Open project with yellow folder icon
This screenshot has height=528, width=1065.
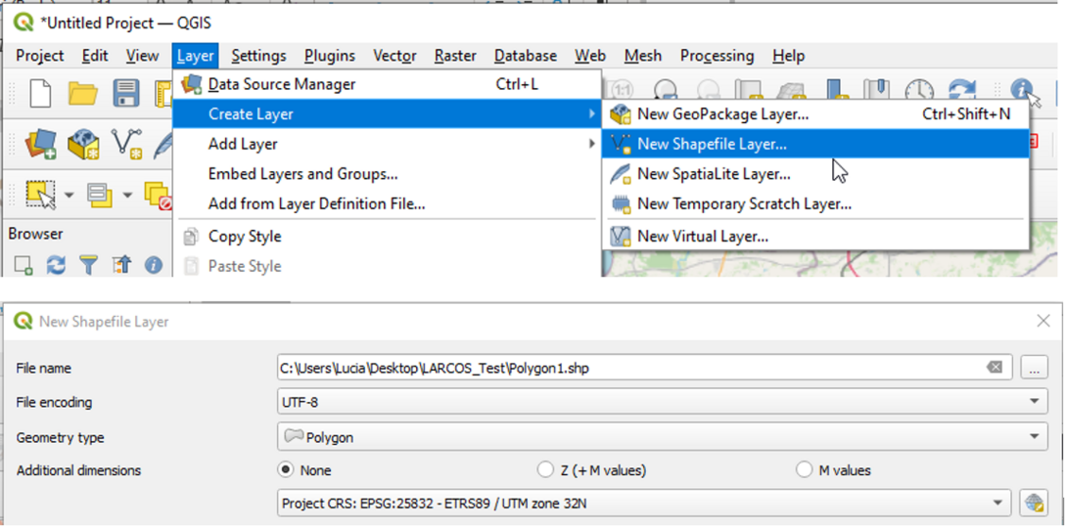(x=83, y=92)
